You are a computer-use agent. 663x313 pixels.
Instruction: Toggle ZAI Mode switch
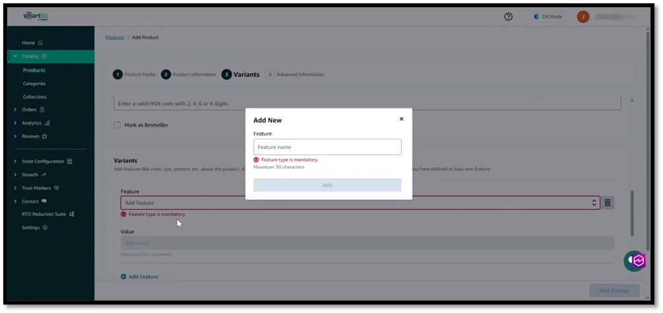tap(548, 17)
